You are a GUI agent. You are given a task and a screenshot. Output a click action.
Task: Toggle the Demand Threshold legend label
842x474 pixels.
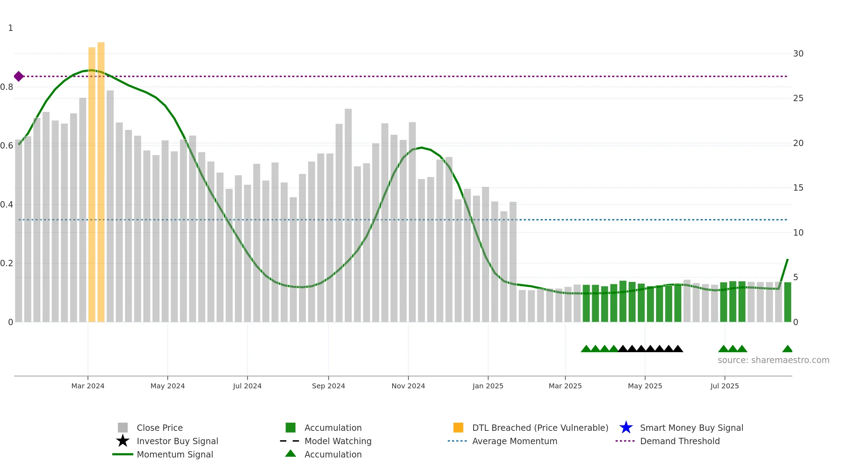[680, 441]
